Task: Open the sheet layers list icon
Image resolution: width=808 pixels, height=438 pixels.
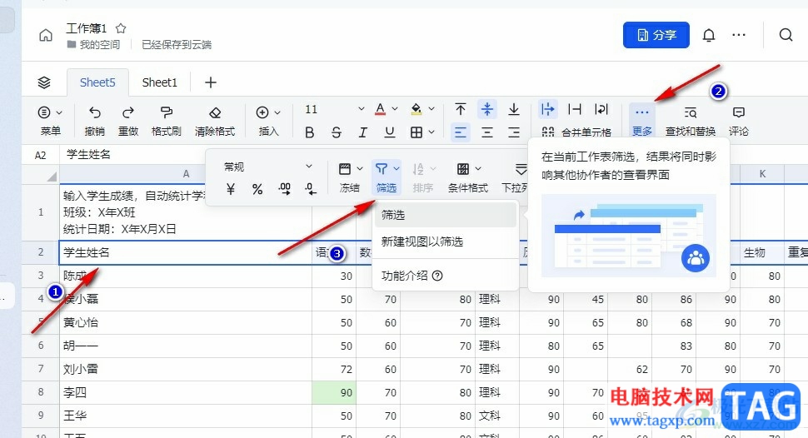Action: point(44,82)
